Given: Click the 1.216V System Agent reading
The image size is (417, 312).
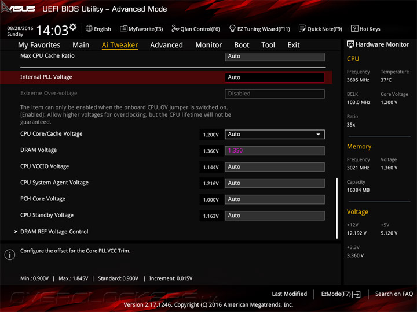Looking at the screenshot, I should [211, 183].
